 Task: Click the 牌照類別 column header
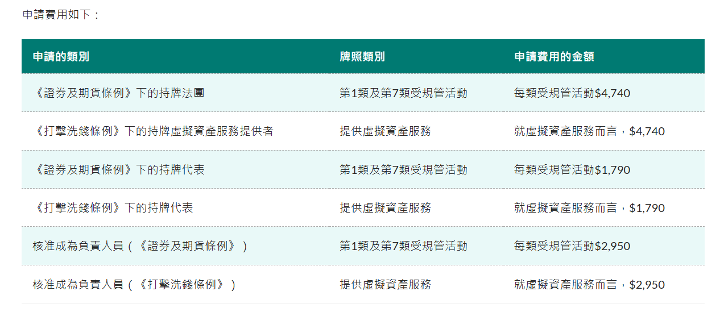pos(362,57)
